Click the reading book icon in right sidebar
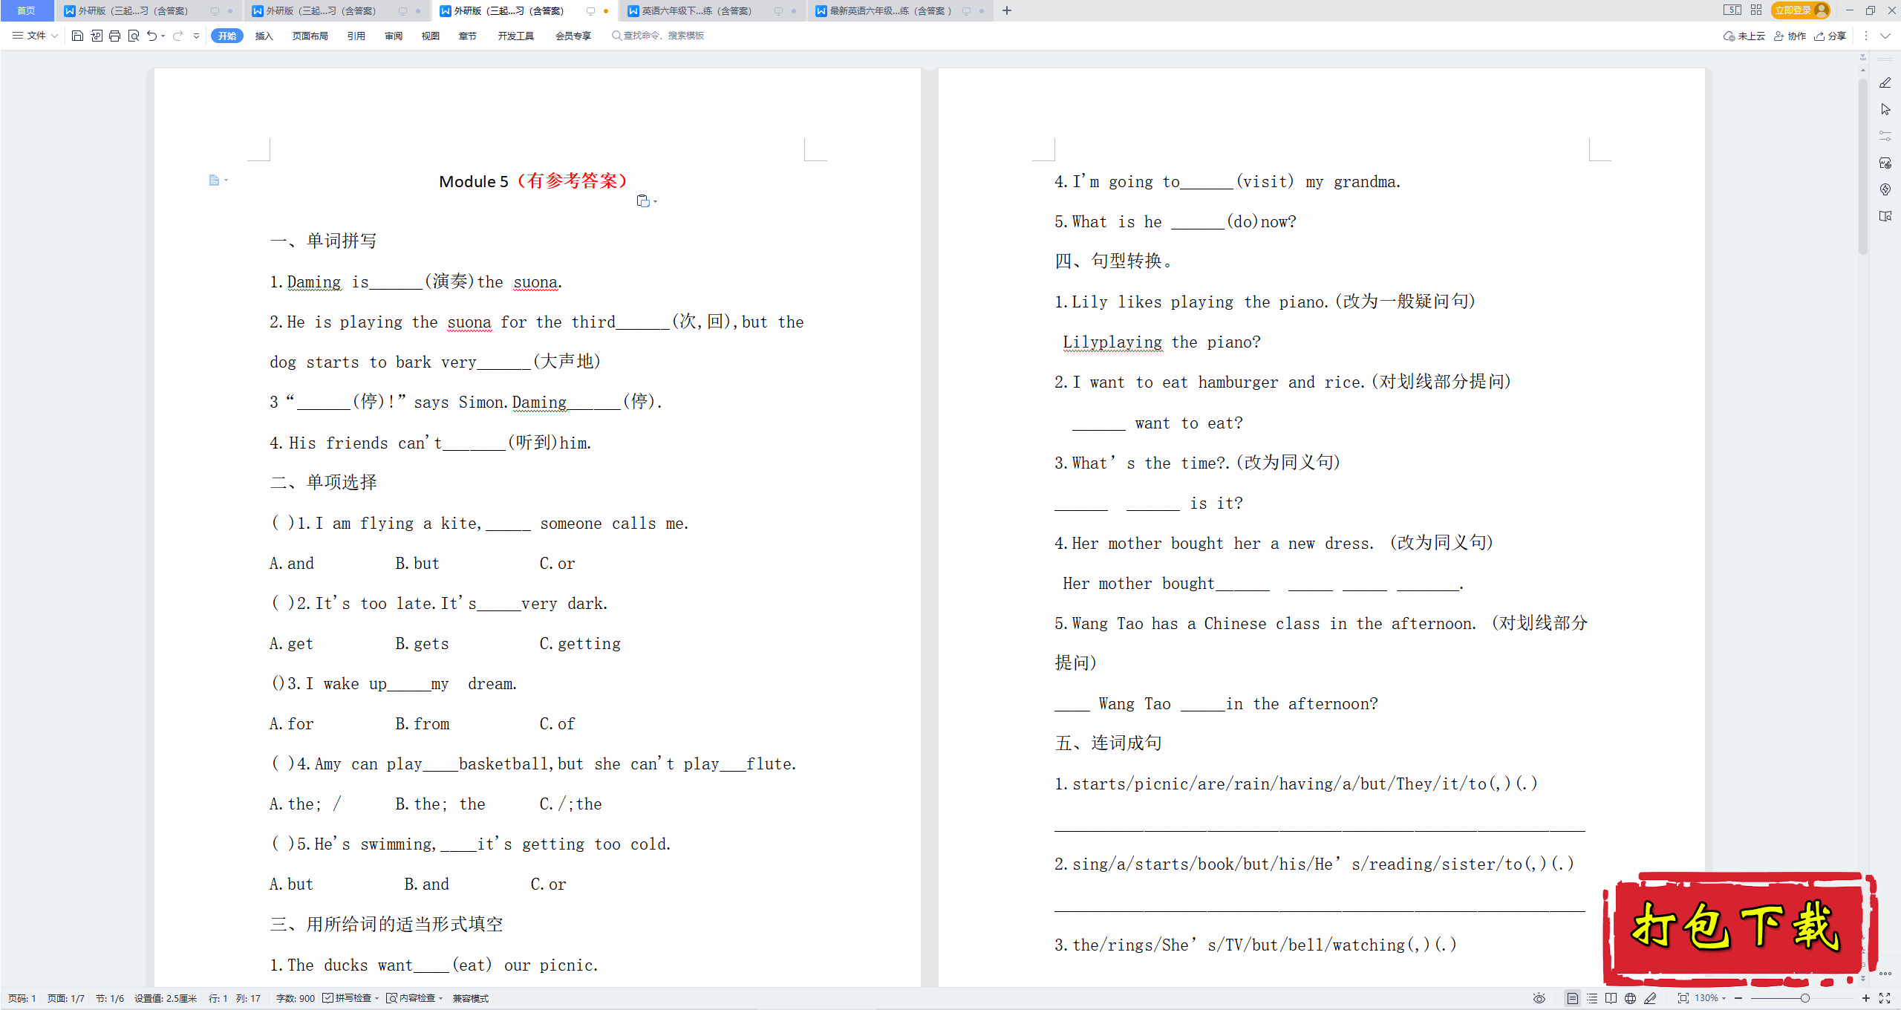The image size is (1901, 1010). pyautogui.click(x=1885, y=216)
